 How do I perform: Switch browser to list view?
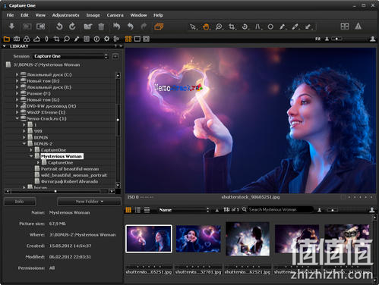pyautogui.click(x=137, y=210)
